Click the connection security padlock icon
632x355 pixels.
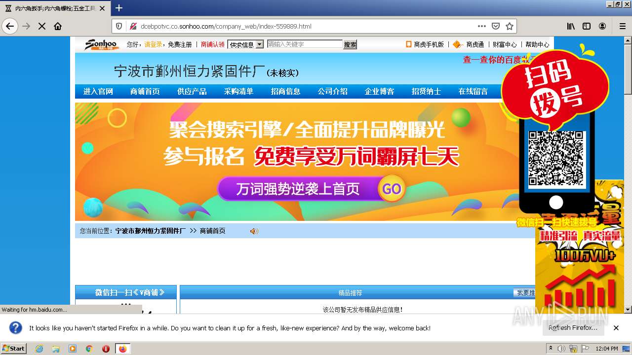[x=132, y=26]
